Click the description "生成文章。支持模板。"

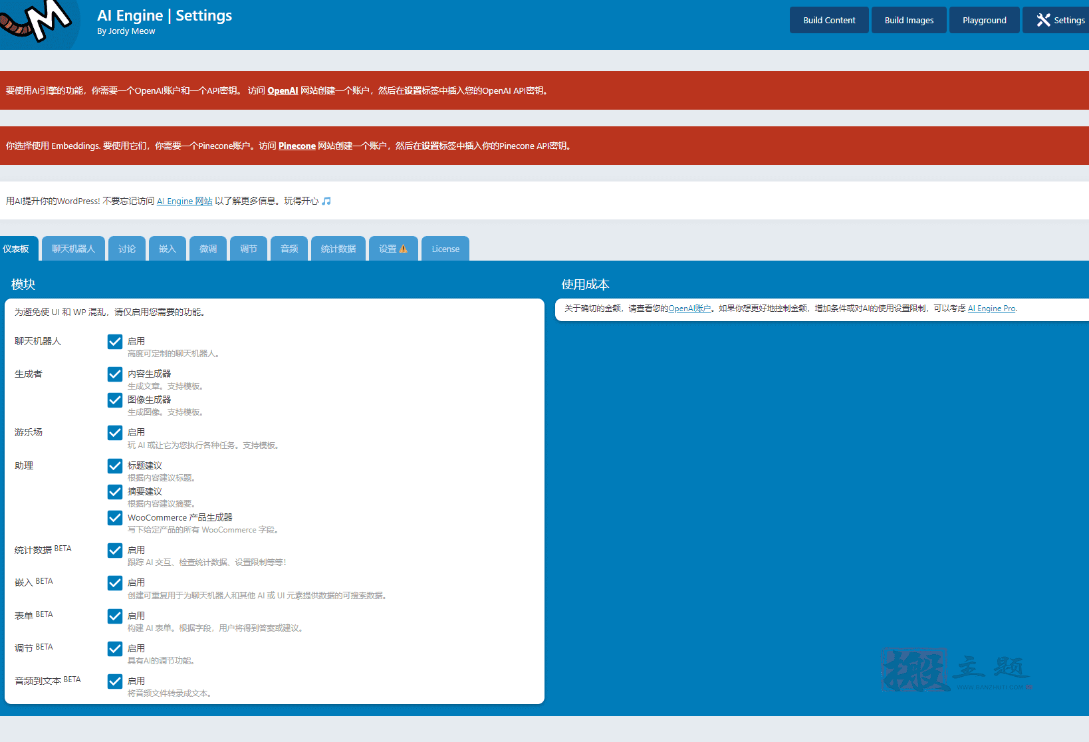tap(166, 386)
